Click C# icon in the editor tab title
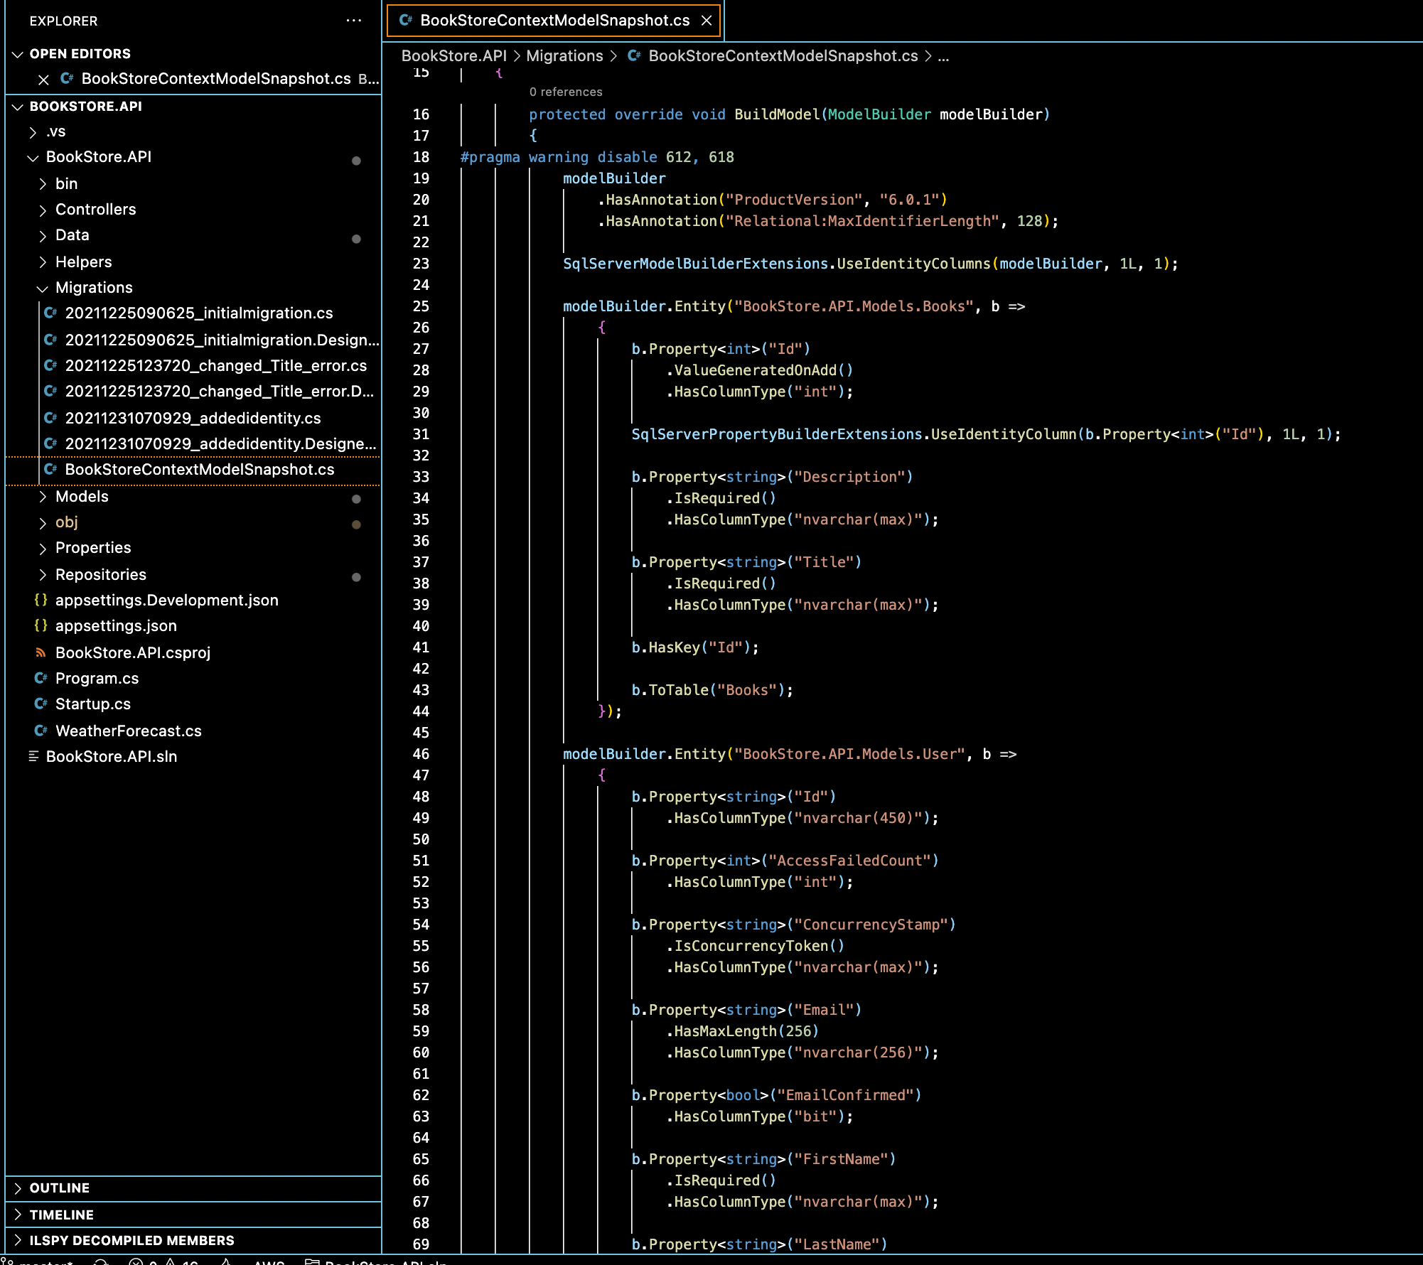Image resolution: width=1423 pixels, height=1265 pixels. click(406, 20)
